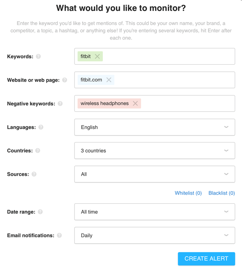Click the CREATE ALERT button

(x=207, y=259)
